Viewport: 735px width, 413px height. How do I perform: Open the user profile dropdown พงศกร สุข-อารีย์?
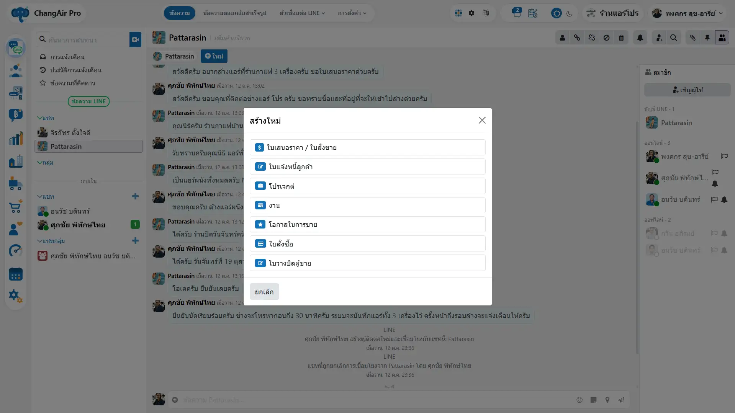688,13
